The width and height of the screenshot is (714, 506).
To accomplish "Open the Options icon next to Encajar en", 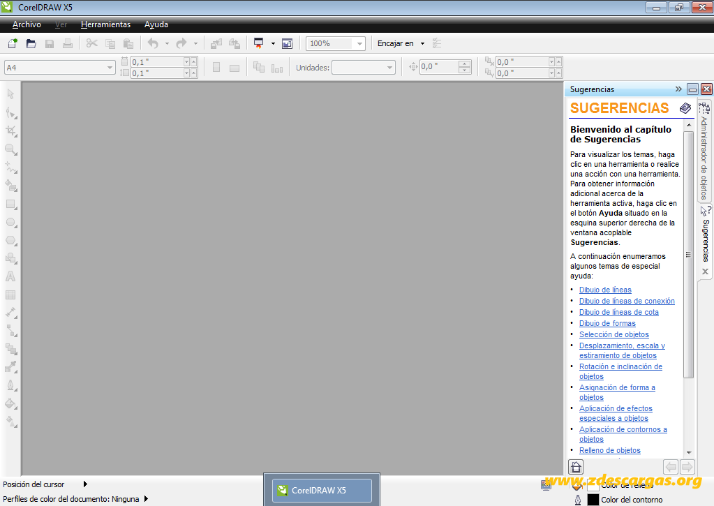I will (437, 44).
